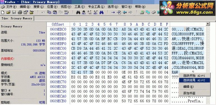The height and width of the screenshot is (105, 216).
Task: Click offset row 0609EC90
Action: [58, 91]
